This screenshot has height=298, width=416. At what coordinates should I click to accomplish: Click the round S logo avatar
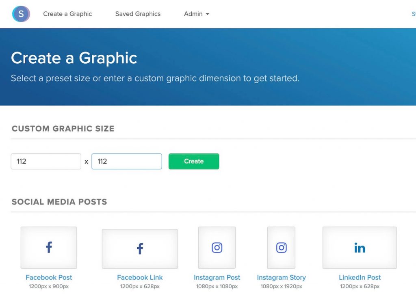tap(21, 14)
